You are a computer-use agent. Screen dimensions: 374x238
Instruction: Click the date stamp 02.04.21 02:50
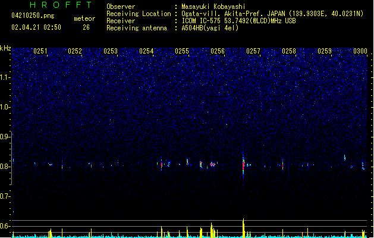click(36, 27)
